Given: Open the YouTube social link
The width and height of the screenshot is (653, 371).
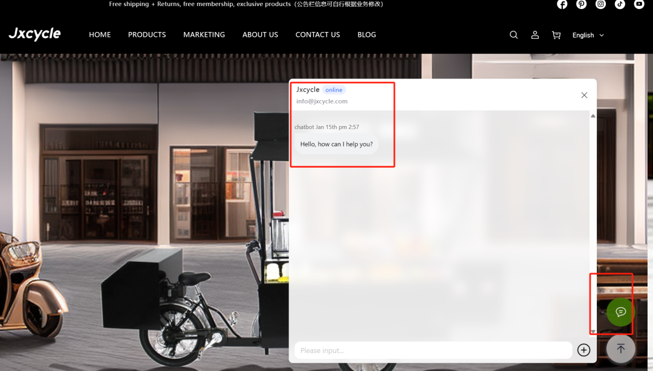Looking at the screenshot, I should (x=639, y=4).
